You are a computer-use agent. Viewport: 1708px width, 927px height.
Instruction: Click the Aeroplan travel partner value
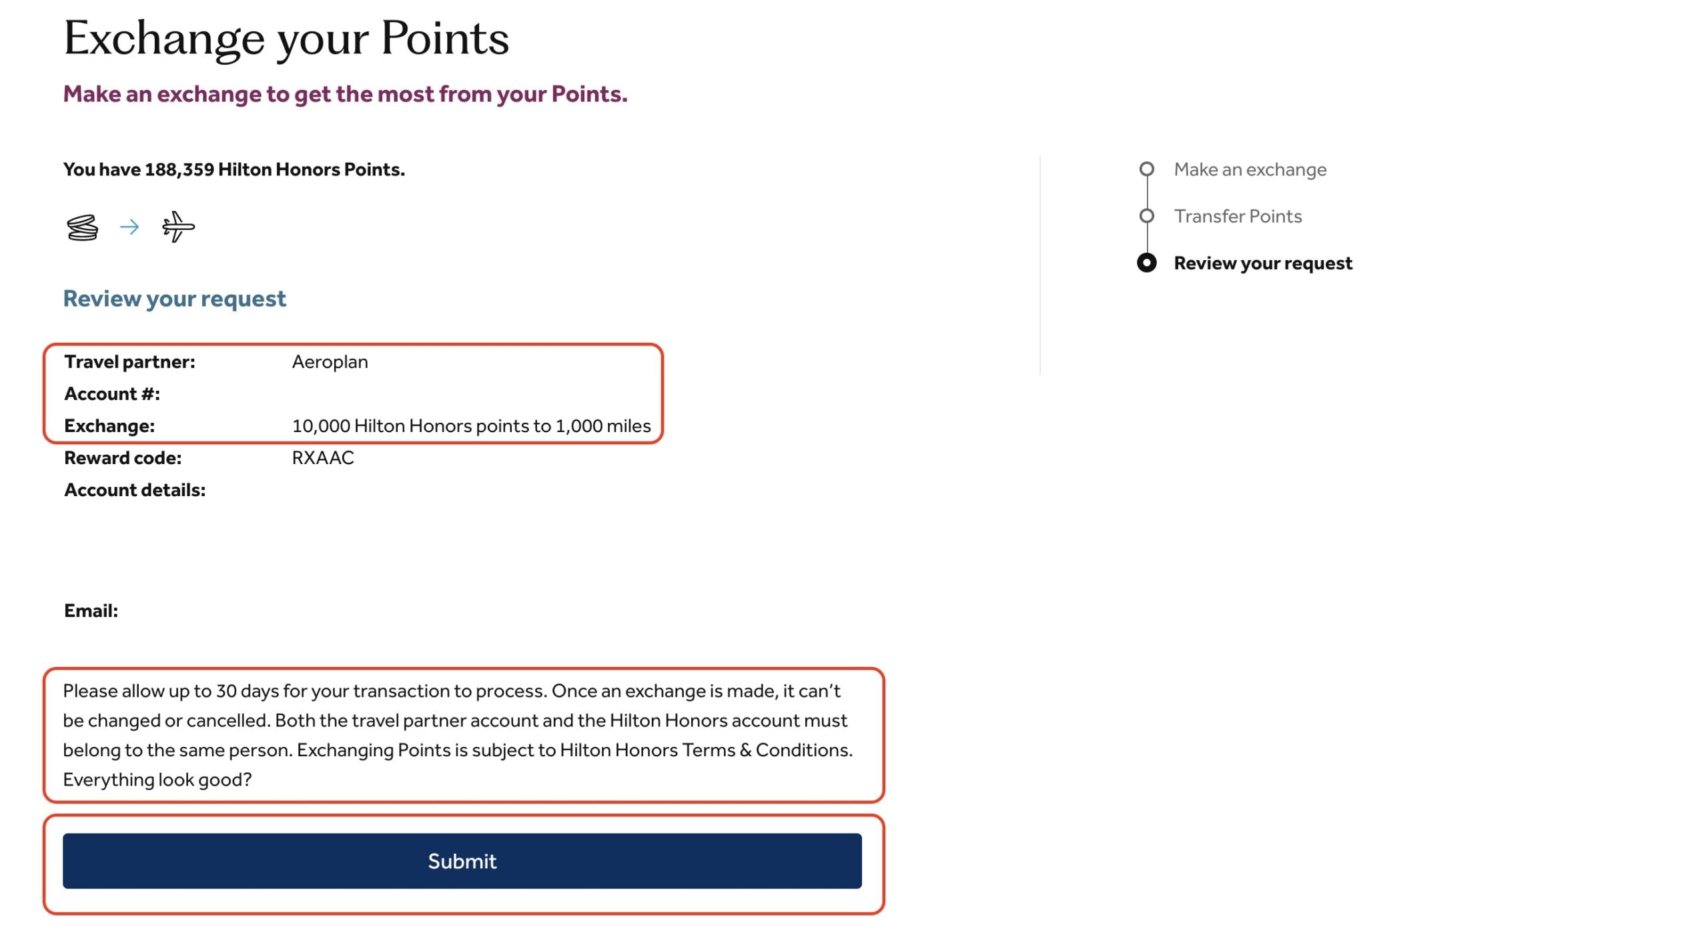330,361
